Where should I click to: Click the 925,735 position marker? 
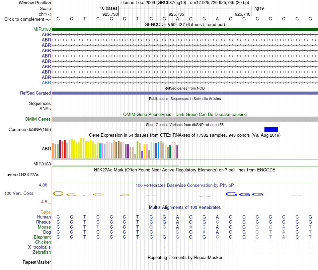[176, 14]
